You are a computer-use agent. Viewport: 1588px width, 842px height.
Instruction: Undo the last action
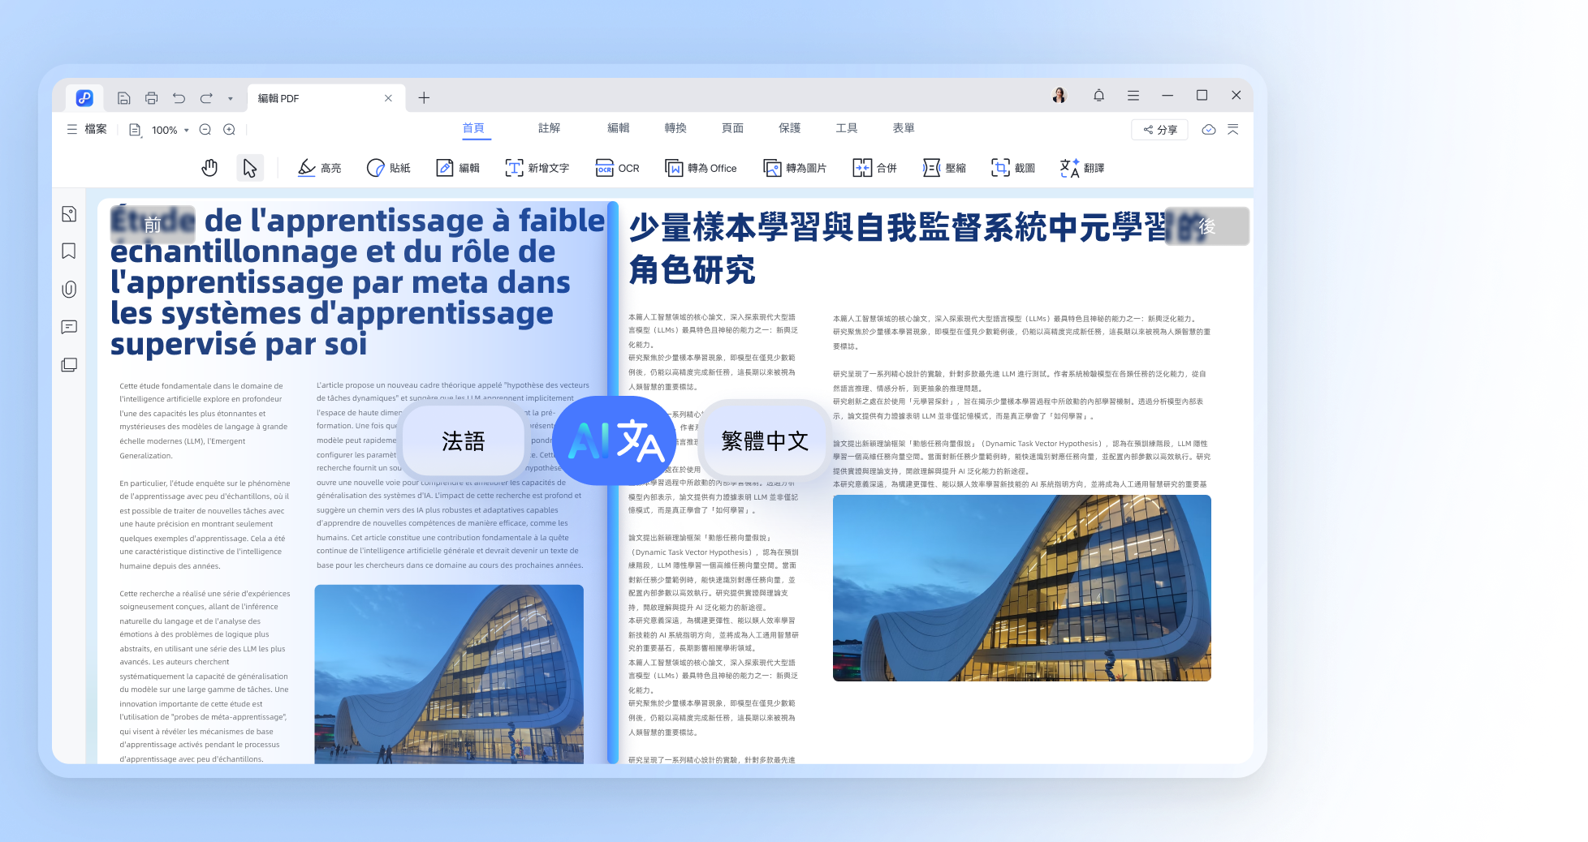tap(179, 98)
